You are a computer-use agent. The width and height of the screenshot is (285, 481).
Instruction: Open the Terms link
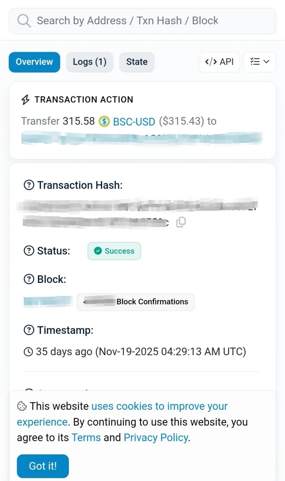pos(86,437)
